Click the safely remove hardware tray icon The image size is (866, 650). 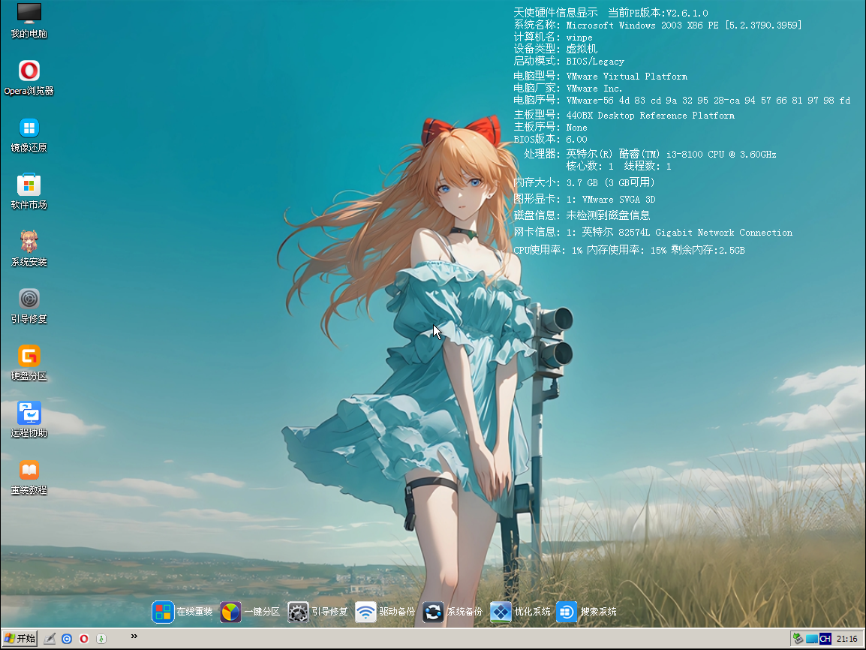tap(797, 639)
